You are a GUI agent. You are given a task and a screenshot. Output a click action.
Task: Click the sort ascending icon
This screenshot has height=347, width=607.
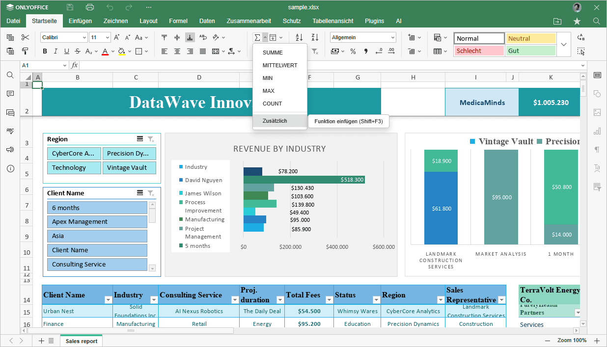[x=299, y=38]
